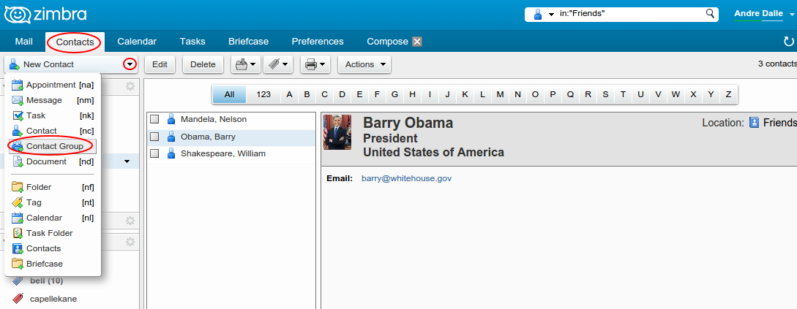
Task: Click the All alphabet filter
Action: point(229,94)
